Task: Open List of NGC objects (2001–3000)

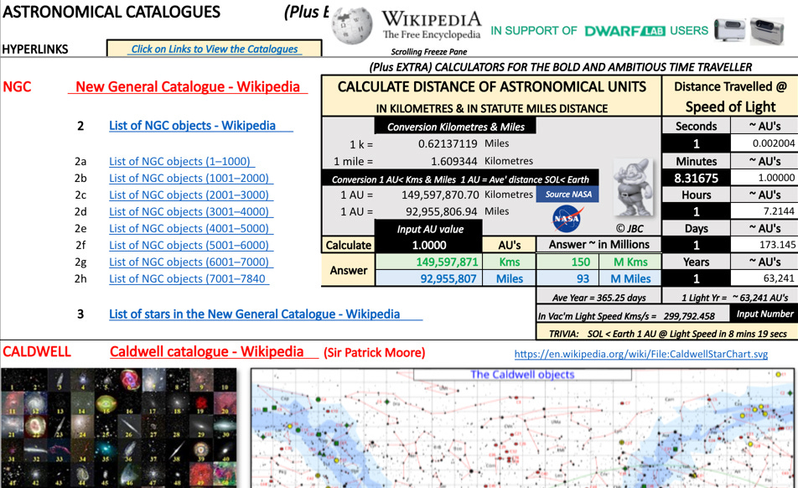Action: tap(190, 195)
